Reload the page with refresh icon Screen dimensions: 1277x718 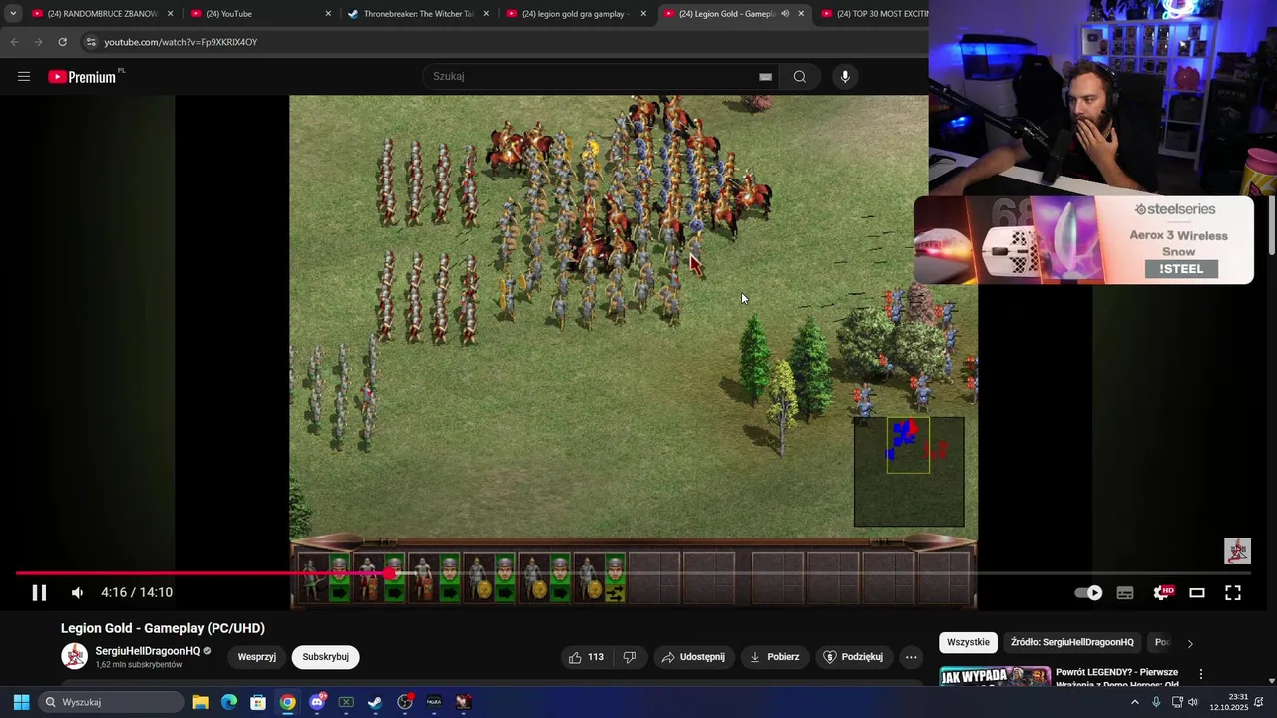point(62,42)
